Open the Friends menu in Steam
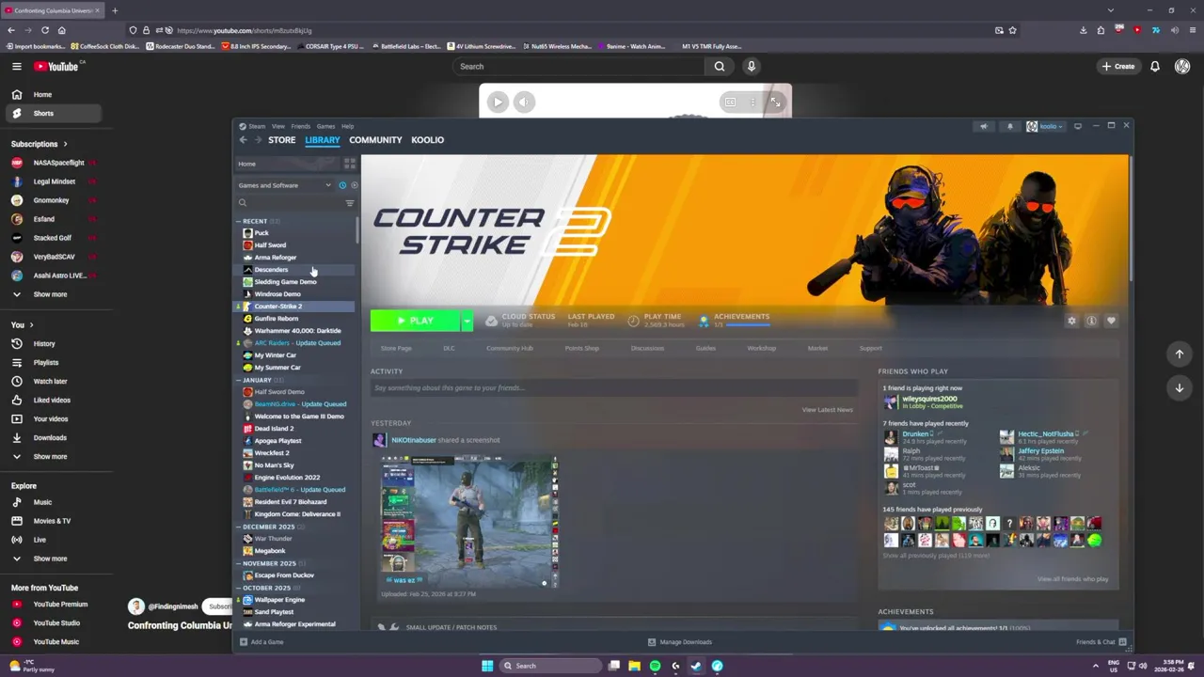1204x677 pixels. [300, 126]
